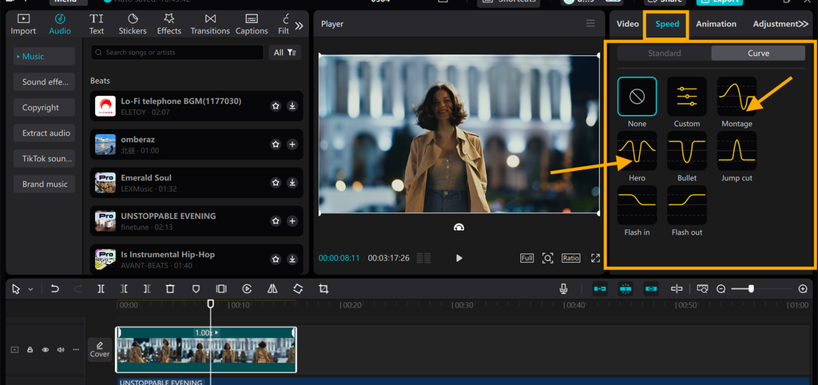
Task: Expand more media tabs with double chevron
Action: pyautogui.click(x=299, y=26)
